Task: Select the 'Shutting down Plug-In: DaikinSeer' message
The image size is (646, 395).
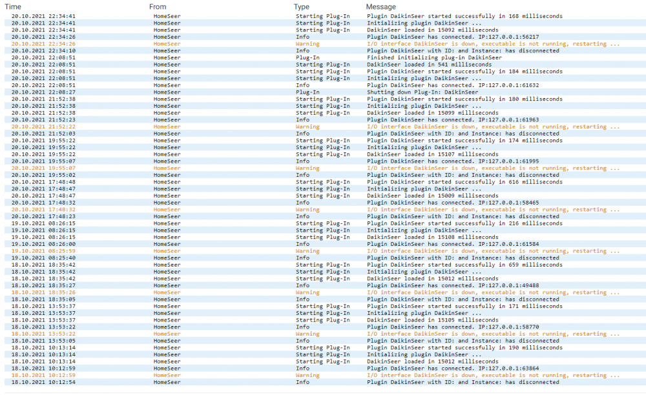Action: click(422, 92)
